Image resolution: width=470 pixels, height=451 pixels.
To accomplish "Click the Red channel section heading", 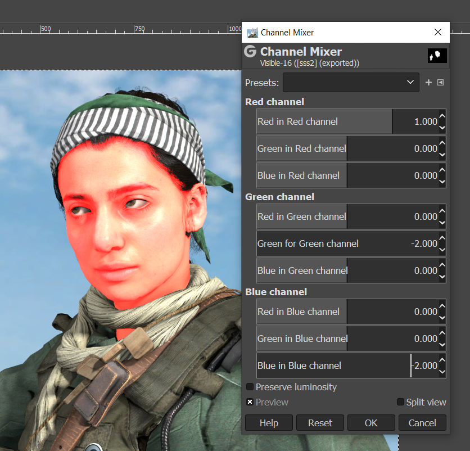I will (274, 102).
